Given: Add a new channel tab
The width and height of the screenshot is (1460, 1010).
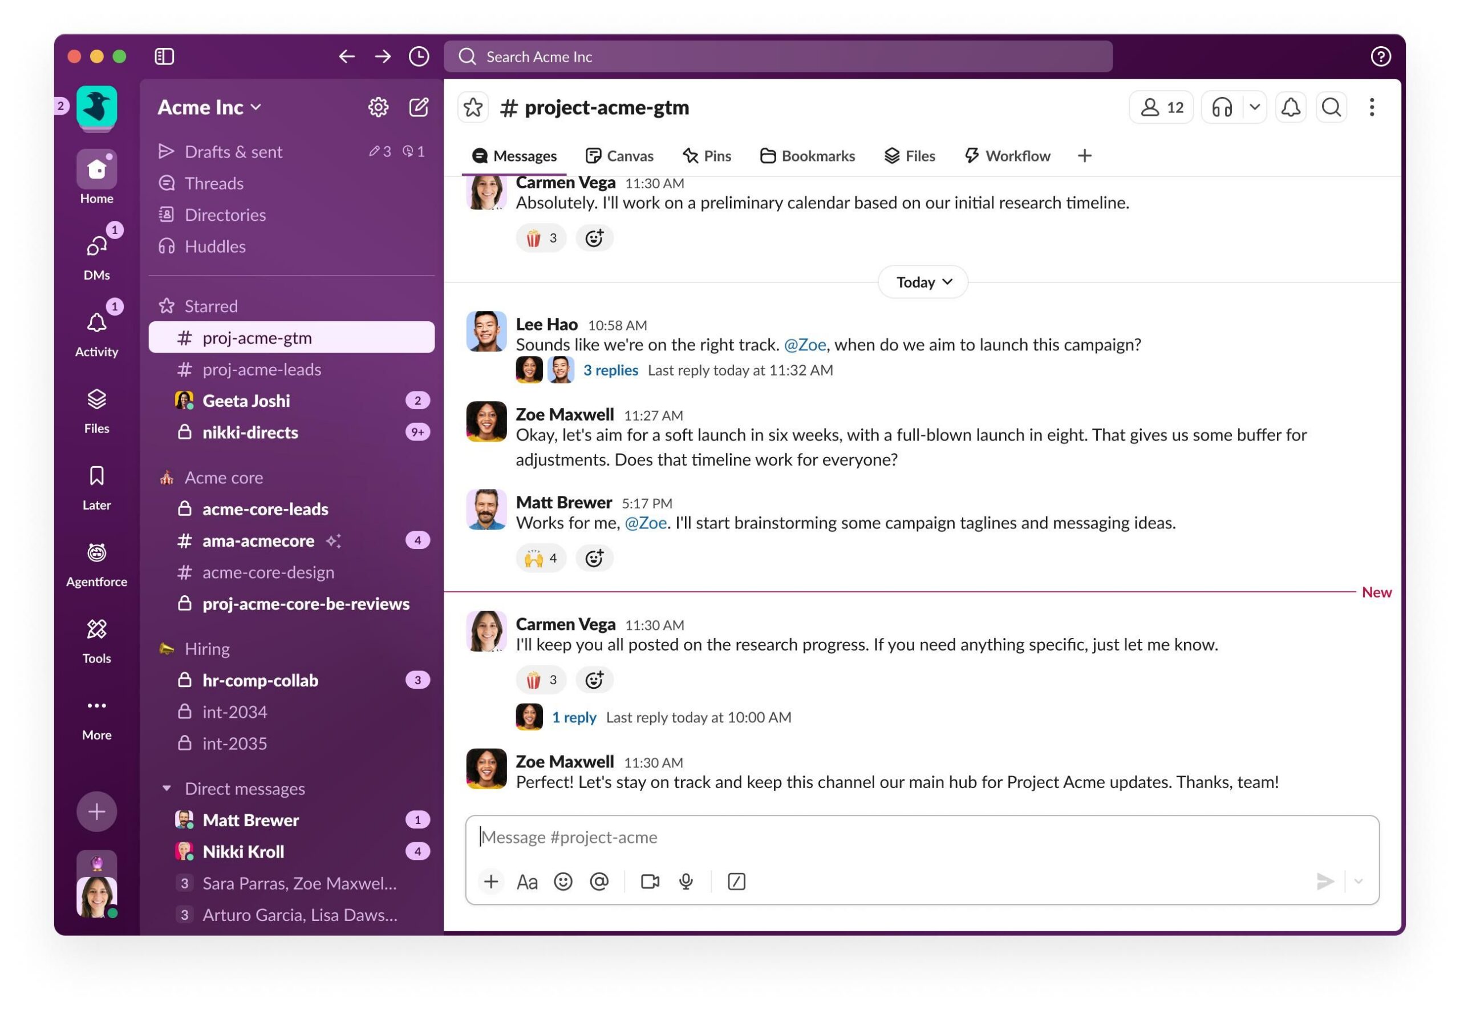Looking at the screenshot, I should pyautogui.click(x=1084, y=156).
